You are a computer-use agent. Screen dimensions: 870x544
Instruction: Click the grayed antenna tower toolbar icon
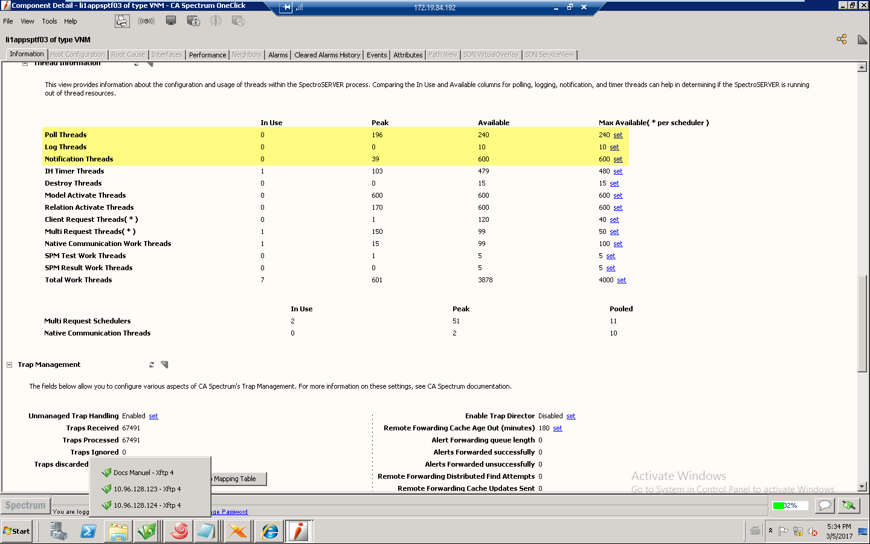[x=215, y=21]
